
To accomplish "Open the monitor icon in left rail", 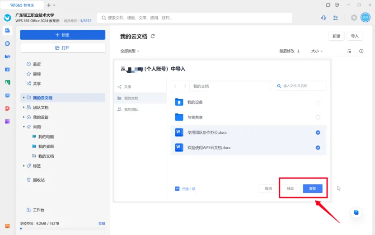I will 7,95.
